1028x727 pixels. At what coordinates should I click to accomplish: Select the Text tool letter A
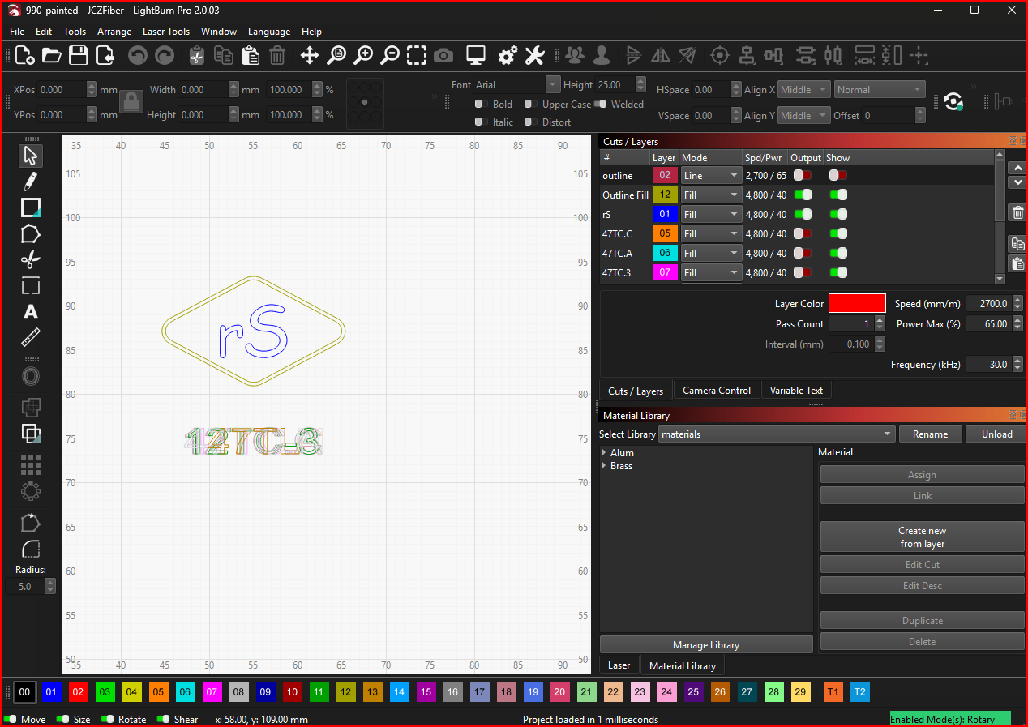click(31, 311)
